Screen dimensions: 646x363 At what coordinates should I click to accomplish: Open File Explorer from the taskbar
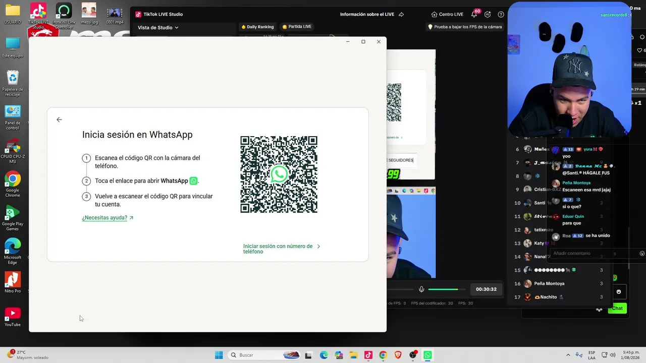coord(353,355)
